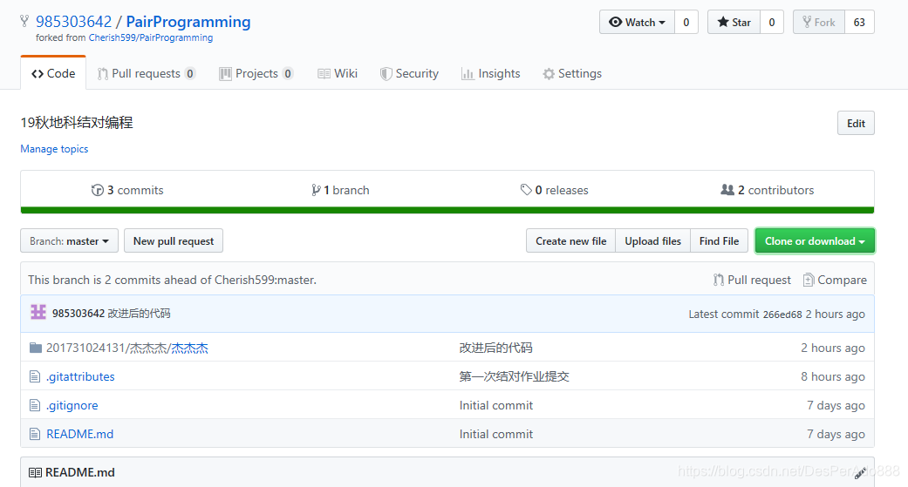
Task: Click Create new file button
Action: pyautogui.click(x=571, y=240)
